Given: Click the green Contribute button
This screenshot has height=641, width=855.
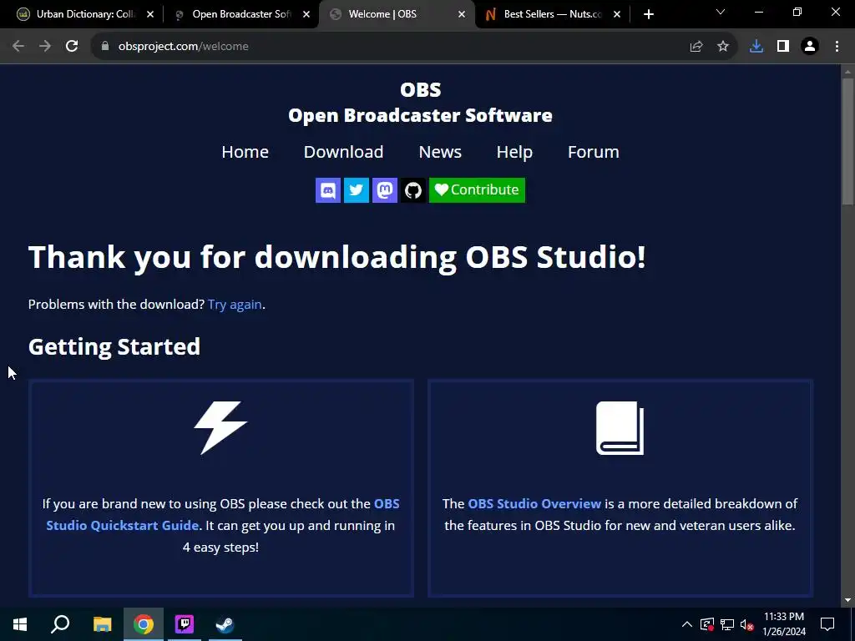Looking at the screenshot, I should coord(477,190).
